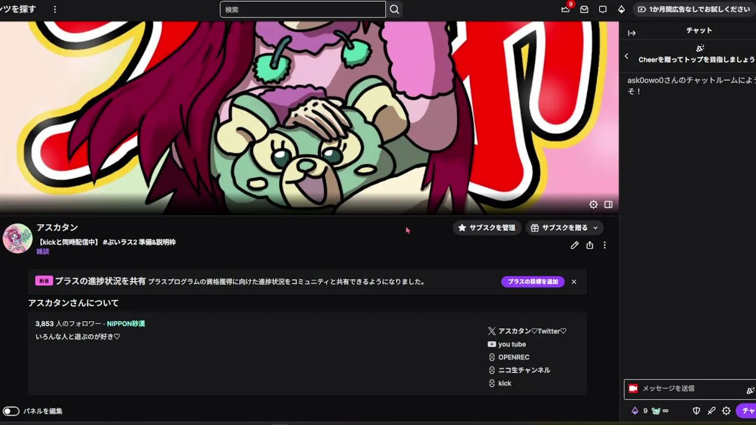Open the OPENREC social link

[509, 357]
